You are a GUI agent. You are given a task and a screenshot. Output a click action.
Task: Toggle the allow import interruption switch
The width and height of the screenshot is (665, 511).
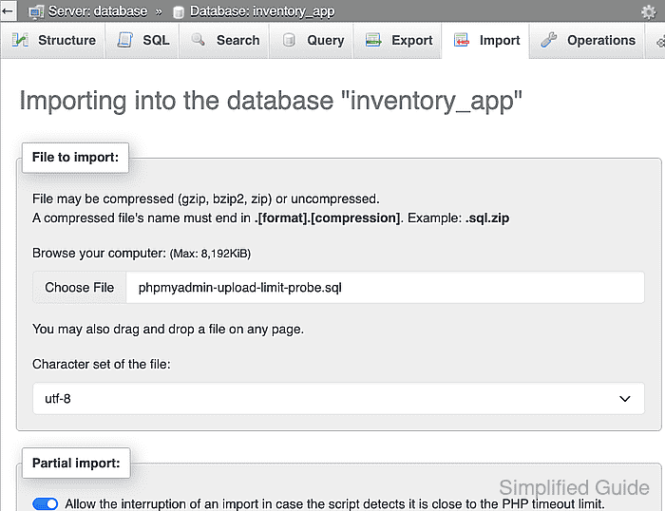(x=46, y=503)
